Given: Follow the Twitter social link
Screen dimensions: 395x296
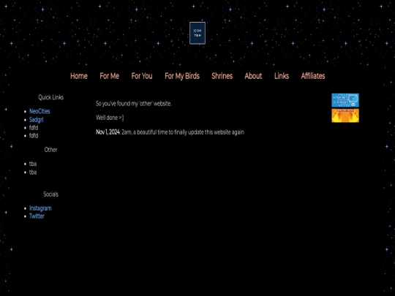Looking at the screenshot, I should click(x=37, y=216).
